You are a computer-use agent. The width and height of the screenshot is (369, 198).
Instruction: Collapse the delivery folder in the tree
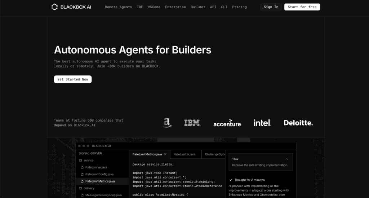(x=80, y=188)
